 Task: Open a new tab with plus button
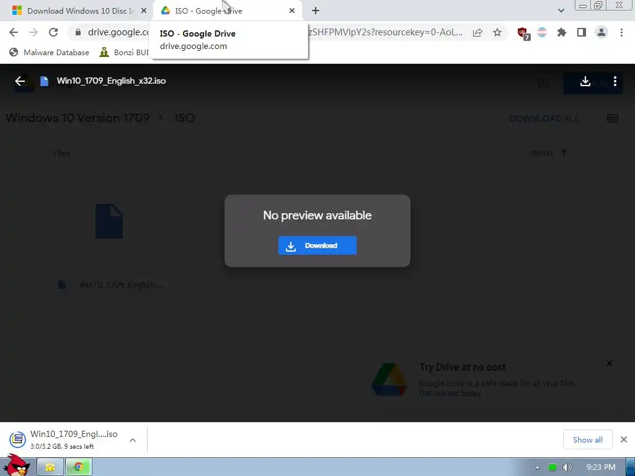pos(316,11)
